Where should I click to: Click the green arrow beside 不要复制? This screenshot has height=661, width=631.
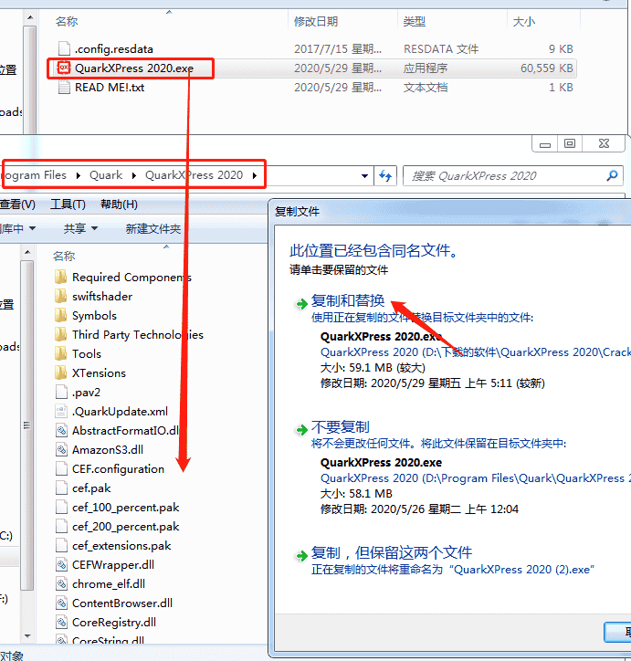point(301,430)
